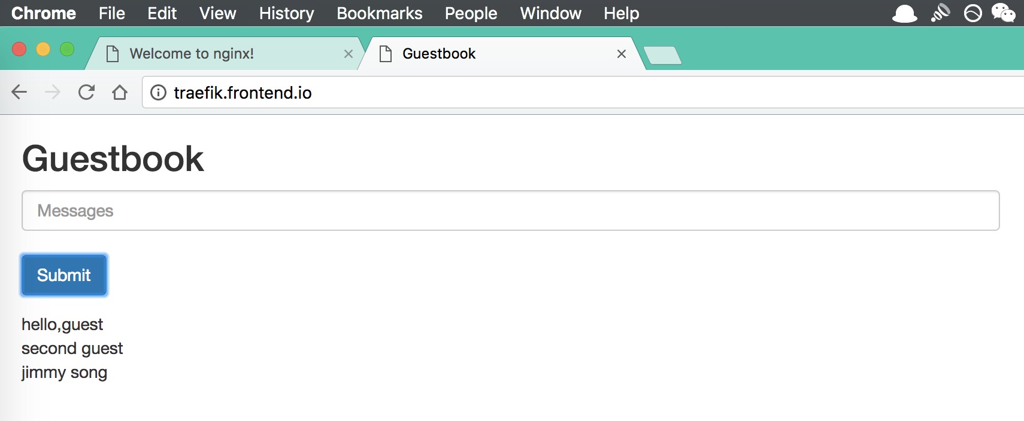View site information icon in address bar

click(x=158, y=93)
